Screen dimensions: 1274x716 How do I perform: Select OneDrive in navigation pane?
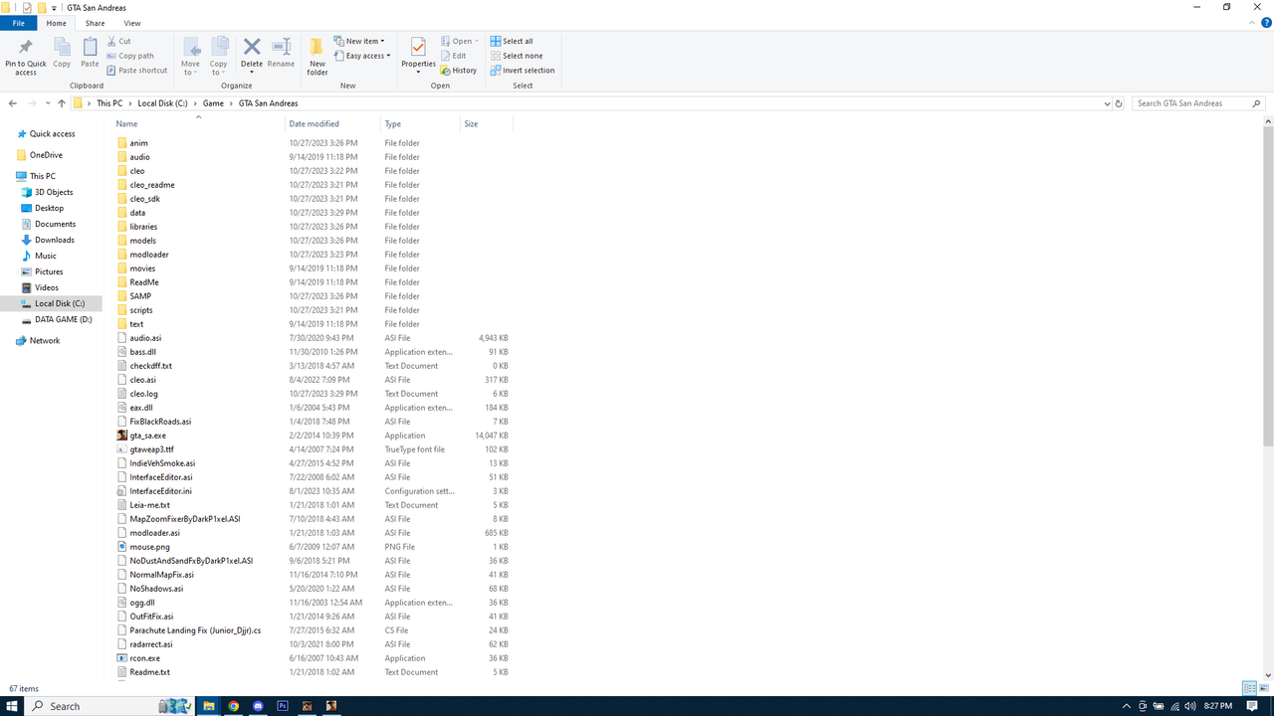(x=46, y=155)
